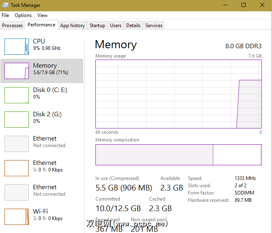Select the second Ethernet adapter with 0 Kbps
This screenshot has width=272, height=233.
[x=17, y=168]
